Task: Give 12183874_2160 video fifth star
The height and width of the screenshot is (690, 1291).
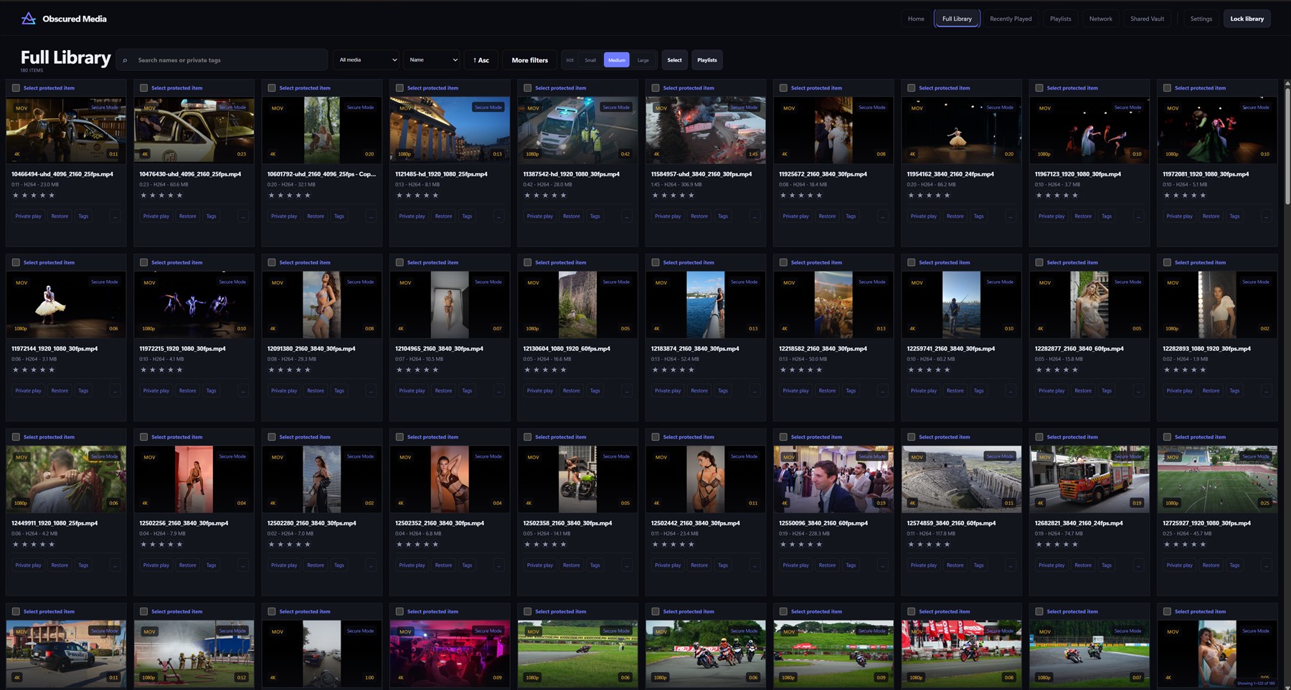Action: 691,370
